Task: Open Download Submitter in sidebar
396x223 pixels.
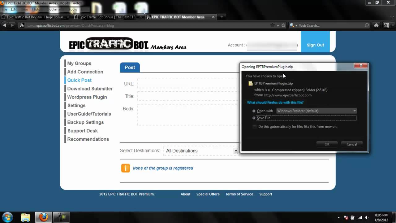Action: (90, 89)
